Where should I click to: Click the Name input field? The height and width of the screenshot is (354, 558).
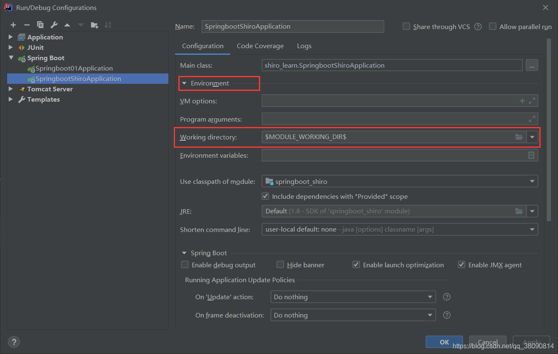[x=292, y=26]
